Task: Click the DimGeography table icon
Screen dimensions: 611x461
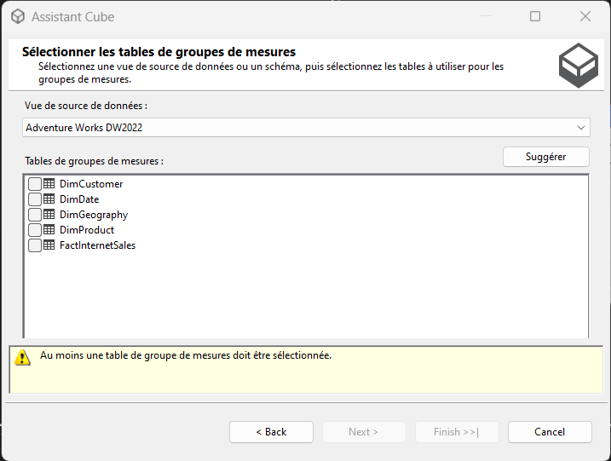Action: pyautogui.click(x=49, y=214)
